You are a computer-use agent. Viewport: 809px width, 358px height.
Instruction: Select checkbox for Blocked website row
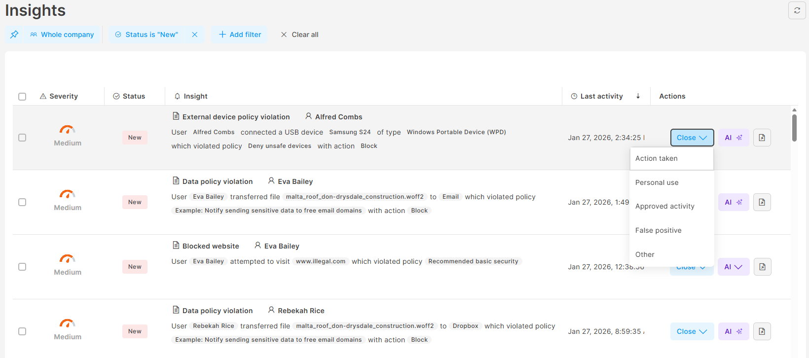[x=22, y=267]
